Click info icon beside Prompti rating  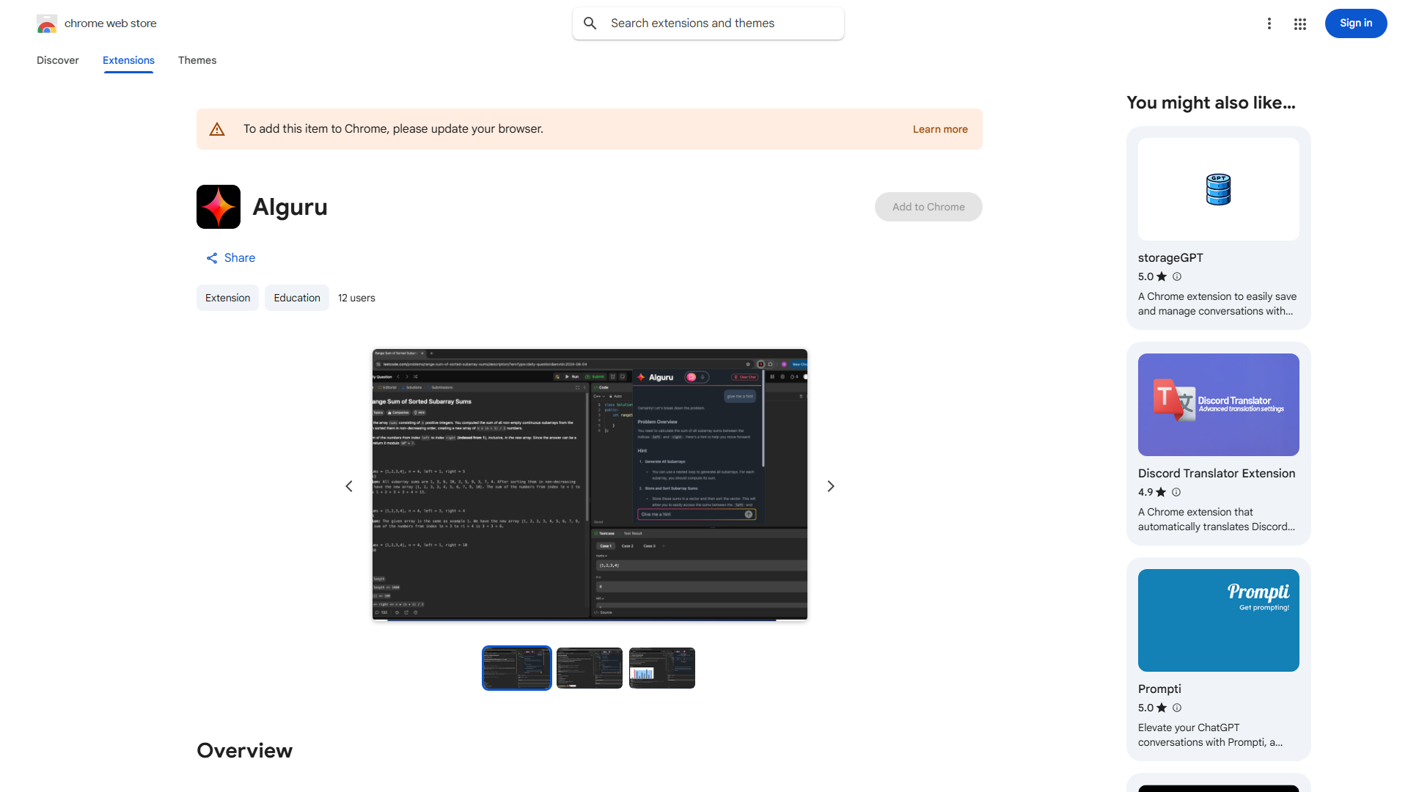coord(1177,708)
